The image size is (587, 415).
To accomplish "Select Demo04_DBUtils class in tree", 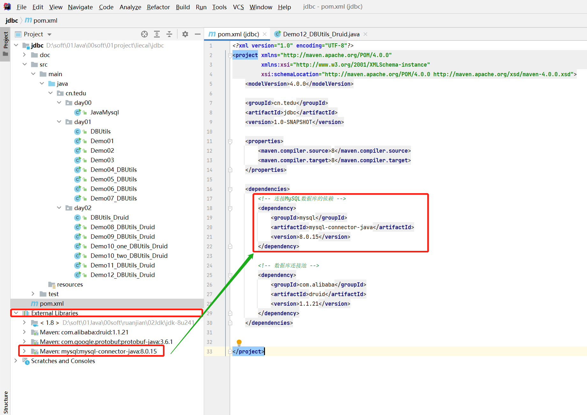I will tap(114, 170).
